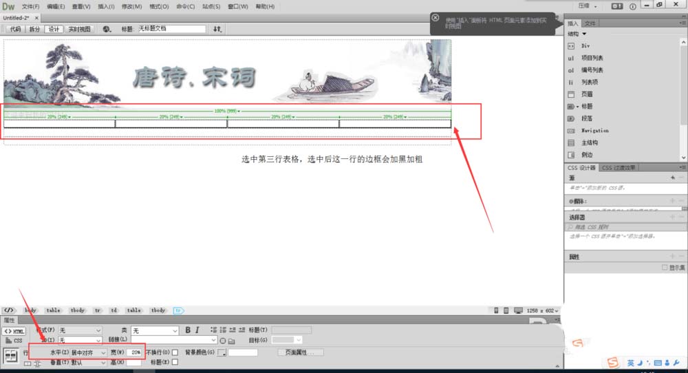Insert a Navigation element from the panel

tap(594, 131)
